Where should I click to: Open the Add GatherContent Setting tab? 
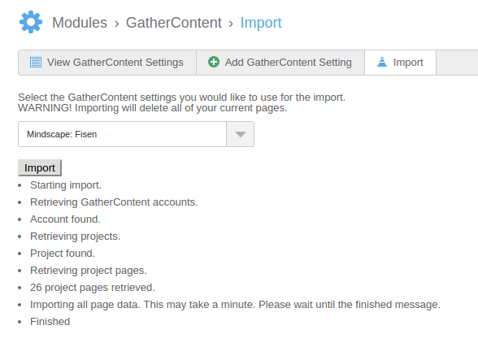tap(280, 63)
